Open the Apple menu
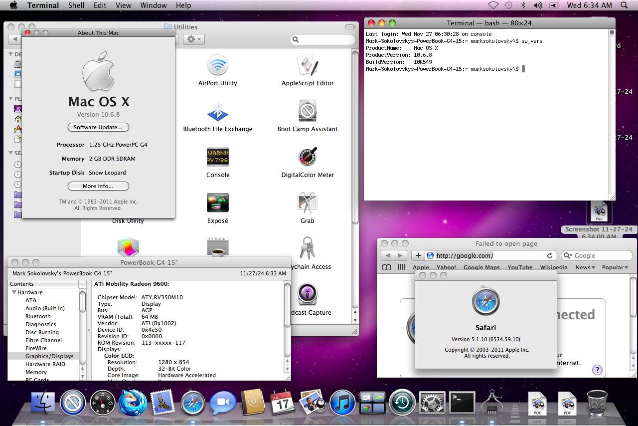Image resolution: width=638 pixels, height=426 pixels. (13, 5)
